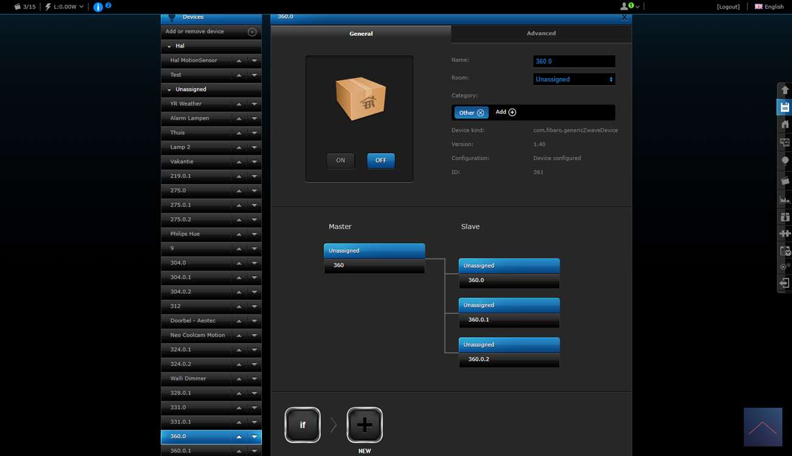Select the General tab
The height and width of the screenshot is (456, 792).
coord(361,34)
